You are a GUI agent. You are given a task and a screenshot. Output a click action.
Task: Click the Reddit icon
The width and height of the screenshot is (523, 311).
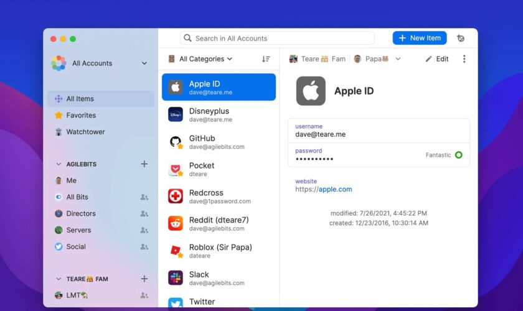tap(176, 223)
